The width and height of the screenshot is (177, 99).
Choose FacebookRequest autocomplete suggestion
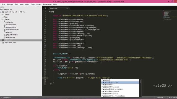point(120,94)
